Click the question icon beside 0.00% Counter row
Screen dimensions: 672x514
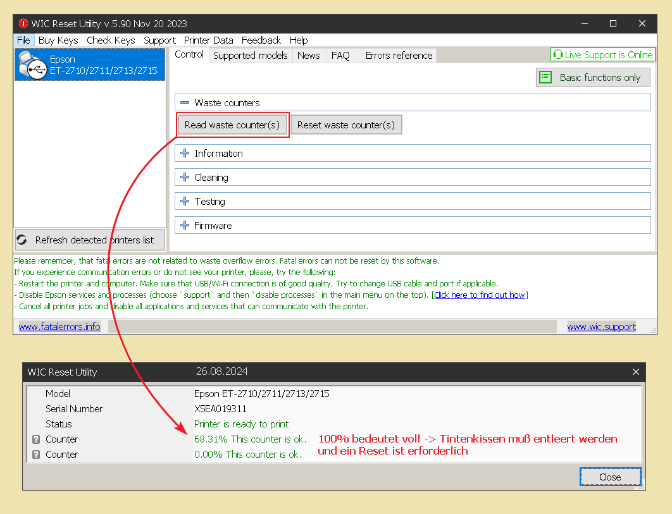(37, 455)
